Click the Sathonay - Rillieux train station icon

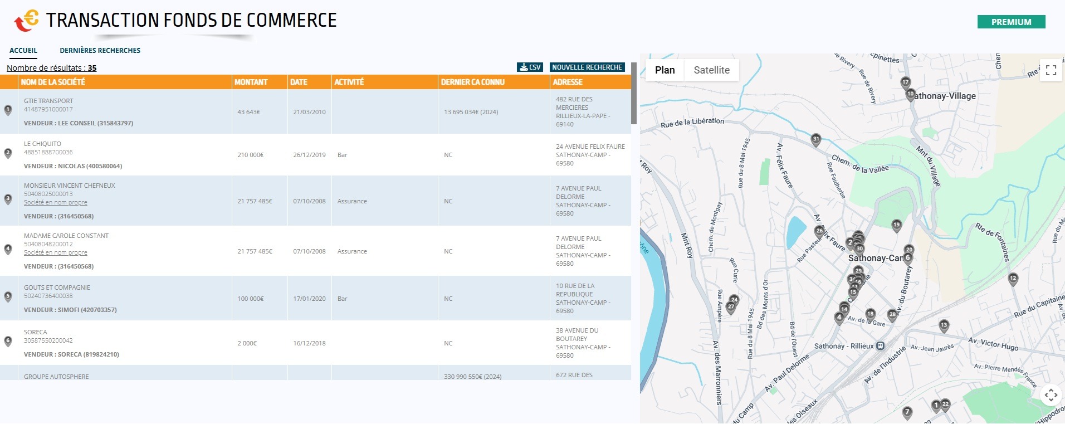880,346
